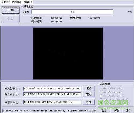Focus the 输出文件 output file path field

click(52, 102)
